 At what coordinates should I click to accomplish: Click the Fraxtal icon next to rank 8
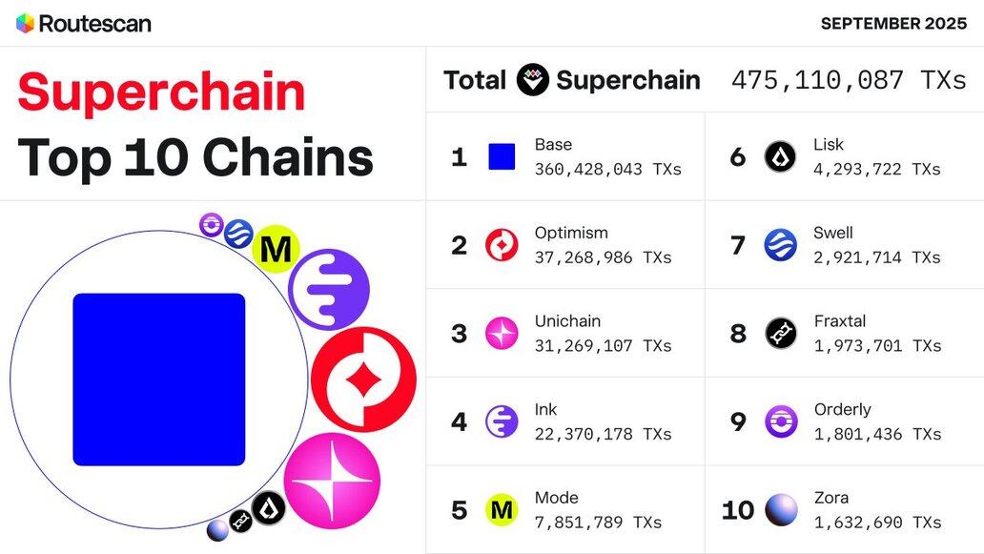coord(780,333)
